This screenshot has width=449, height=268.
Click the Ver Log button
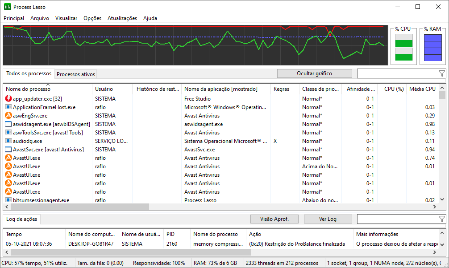328,219
